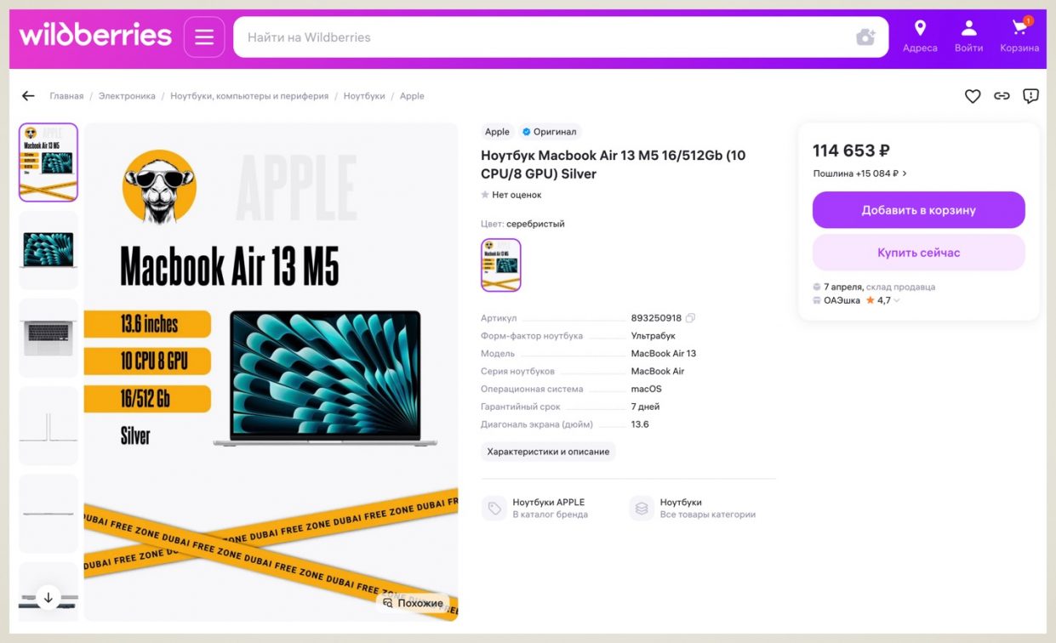Image resolution: width=1056 pixels, height=643 pixels.
Task: Open the Электроника breadcrumb
Action: coord(127,96)
